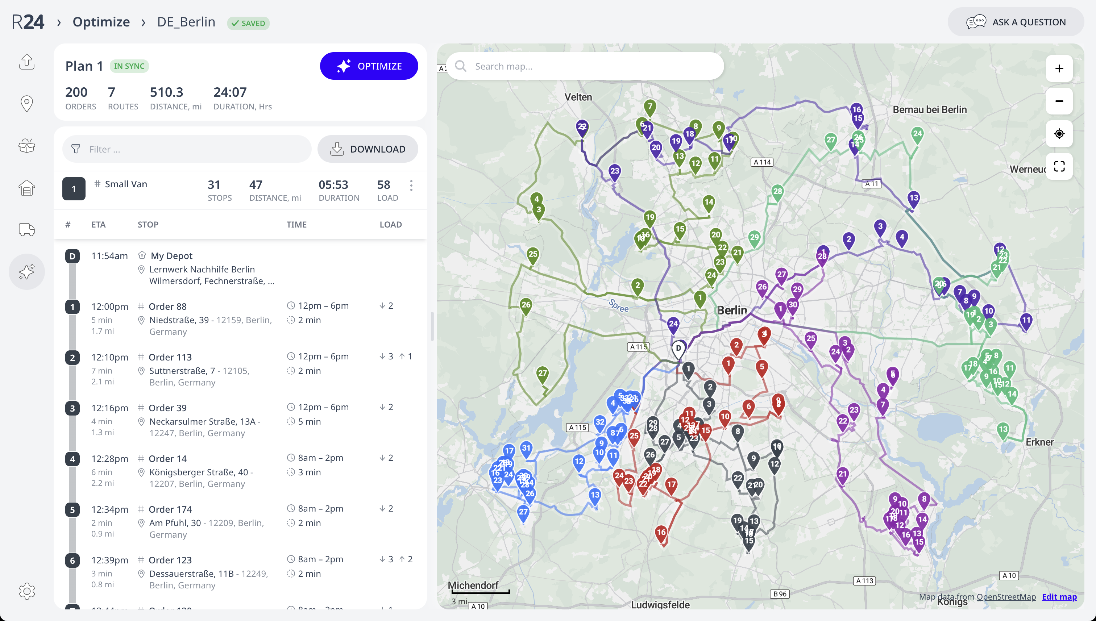Image resolution: width=1096 pixels, height=621 pixels.
Task: Click Ask a Question button
Action: pos(1016,22)
